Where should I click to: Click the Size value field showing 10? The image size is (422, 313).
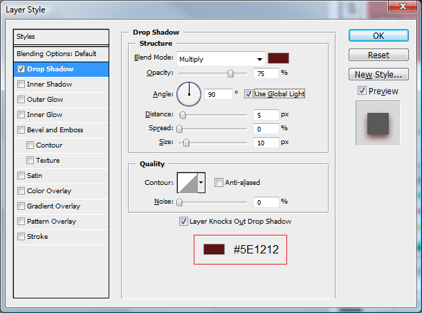266,143
